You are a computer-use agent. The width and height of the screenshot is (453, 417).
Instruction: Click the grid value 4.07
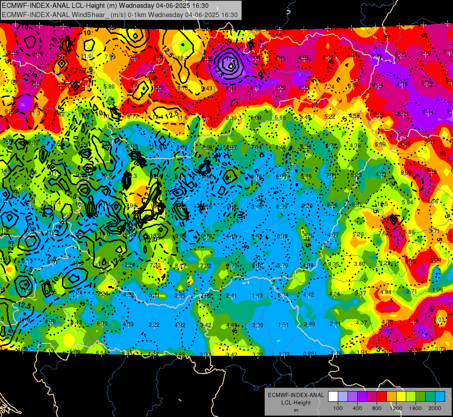[361, 322]
